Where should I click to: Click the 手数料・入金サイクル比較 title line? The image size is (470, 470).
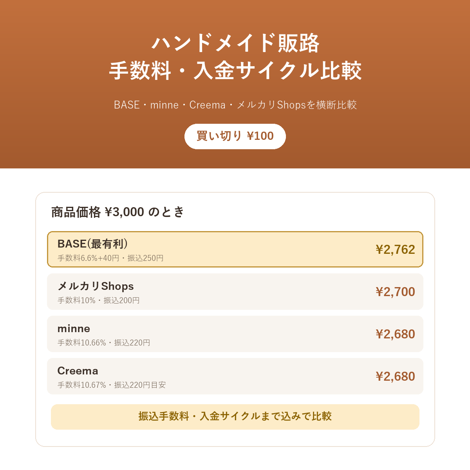tap(235, 71)
